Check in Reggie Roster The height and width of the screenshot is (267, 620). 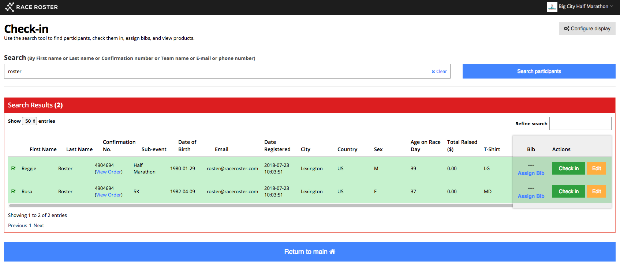click(568, 168)
